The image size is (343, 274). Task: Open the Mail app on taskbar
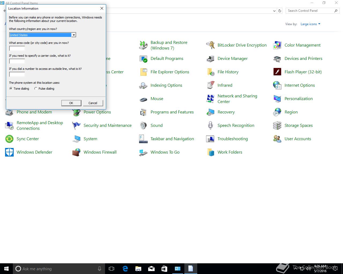pyautogui.click(x=151, y=269)
